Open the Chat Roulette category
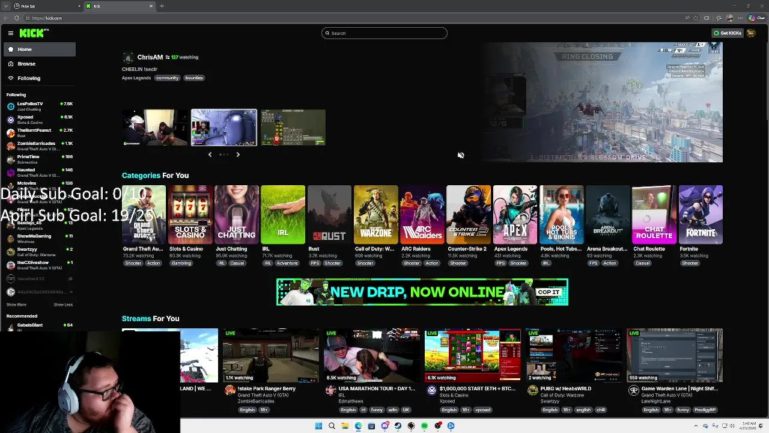Screen dimensions: 769x433 click(654, 215)
